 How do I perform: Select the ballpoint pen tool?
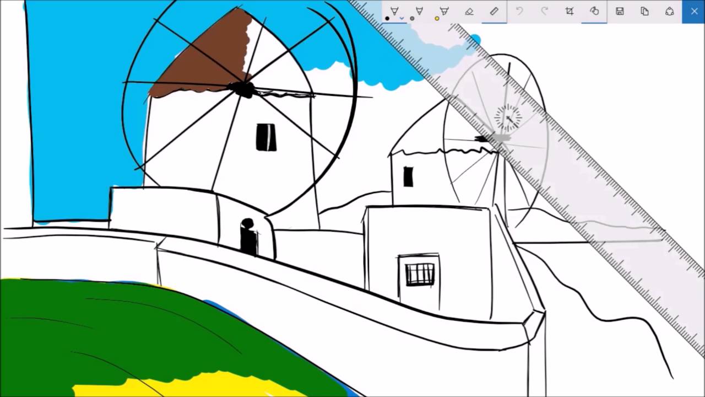pos(394,12)
